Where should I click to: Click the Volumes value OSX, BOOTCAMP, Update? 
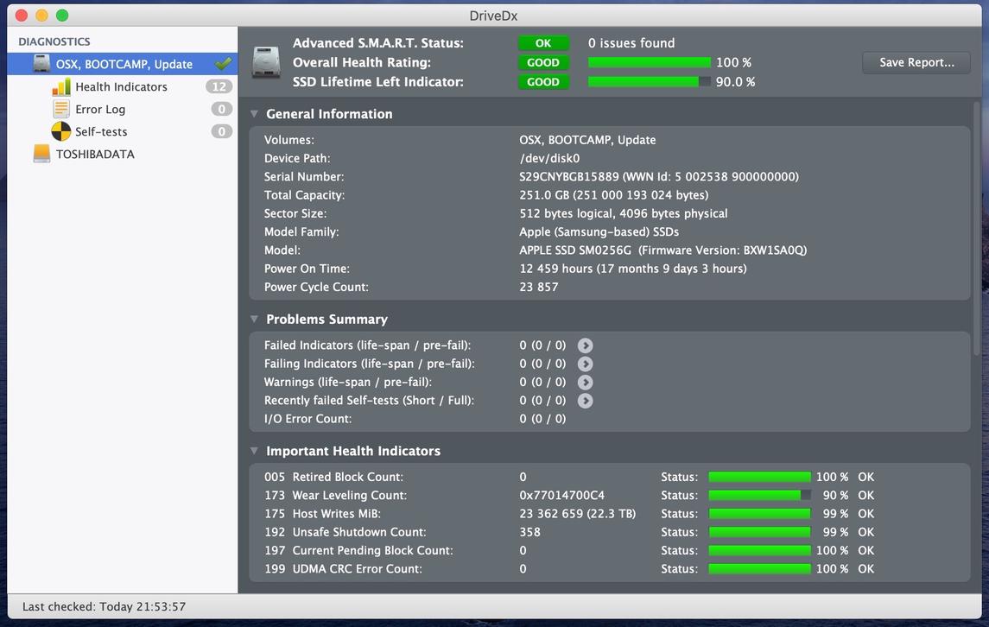(x=587, y=140)
